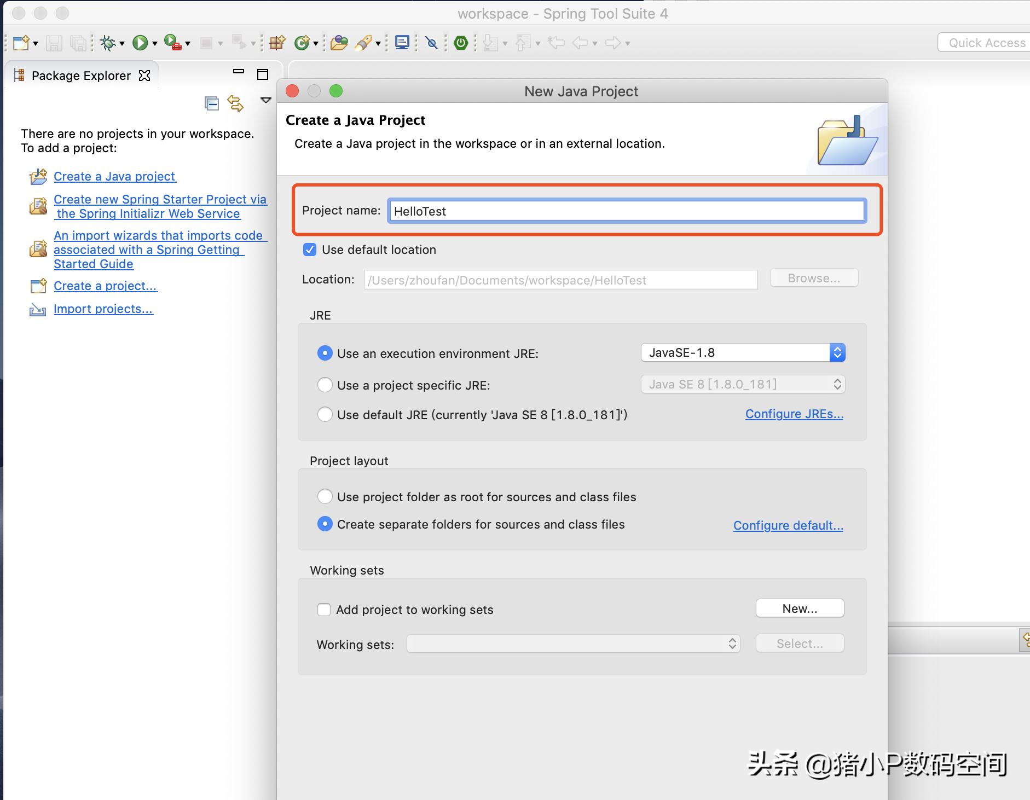
Task: Open the JavaSE-1.8 execution environment dropdown
Action: pos(743,353)
